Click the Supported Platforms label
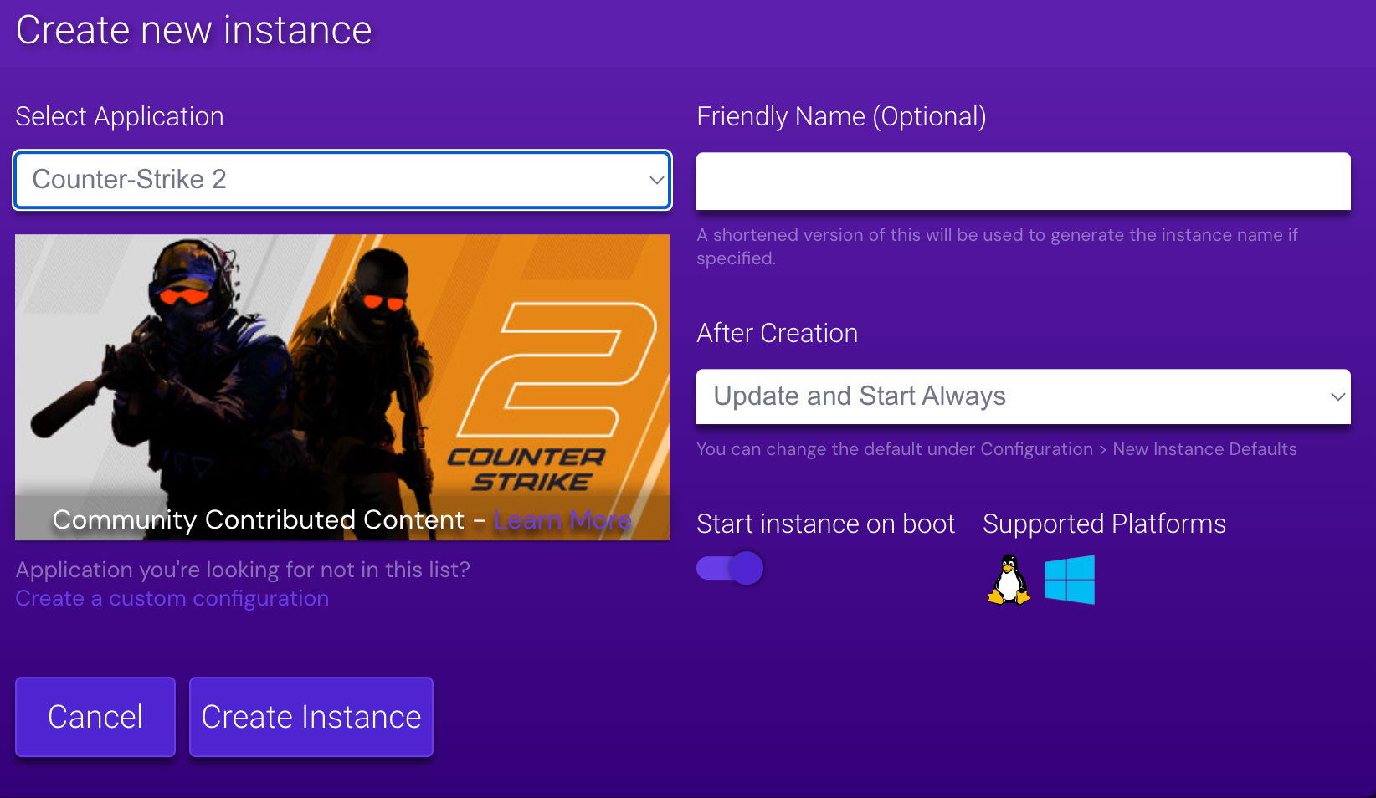 1104,523
